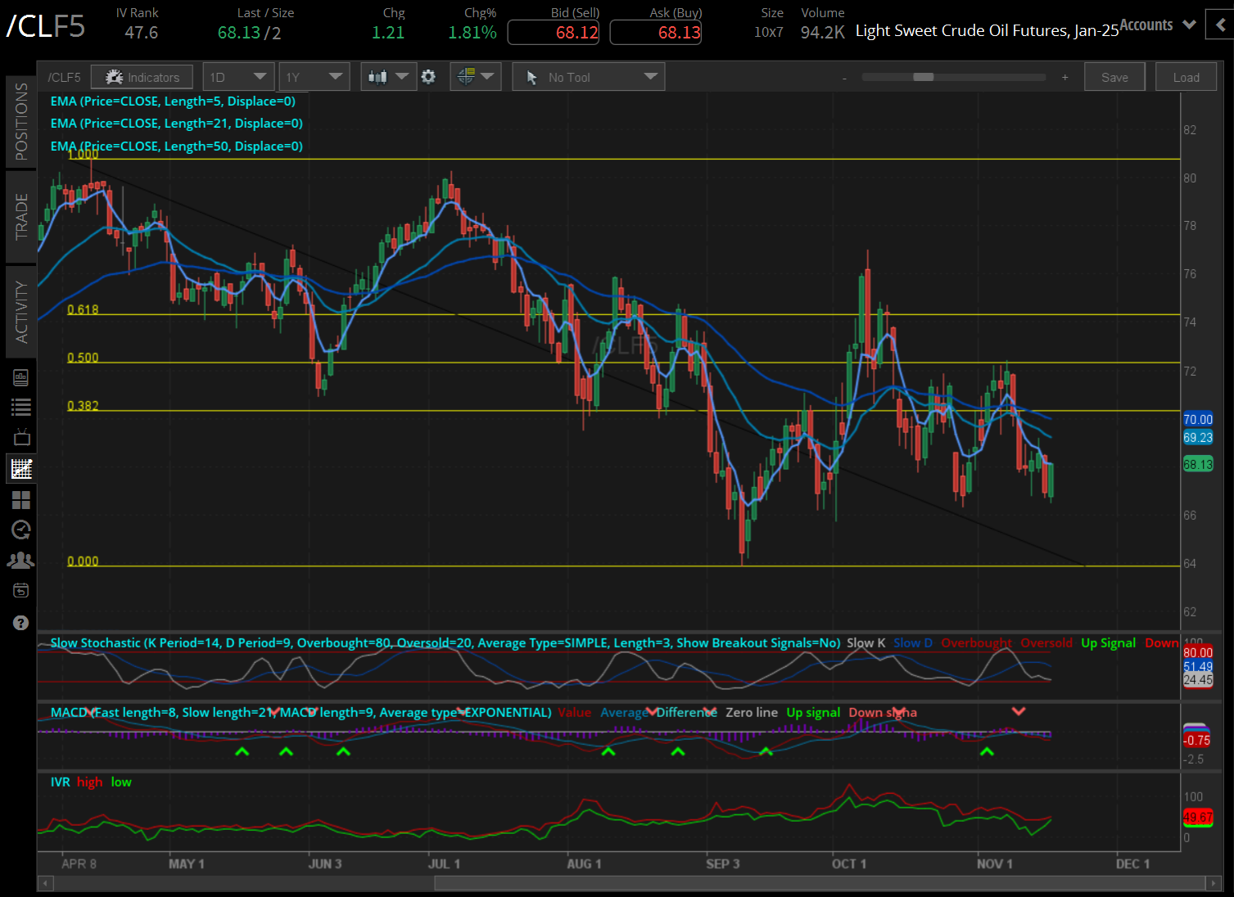Expand the No Tool drawing dropdown

[x=588, y=77]
